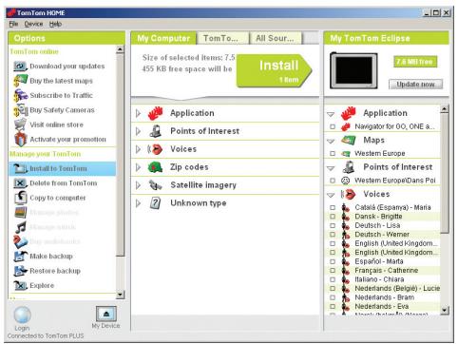Select the Italiano - Chiara voice row
The image size is (458, 344).
[383, 279]
